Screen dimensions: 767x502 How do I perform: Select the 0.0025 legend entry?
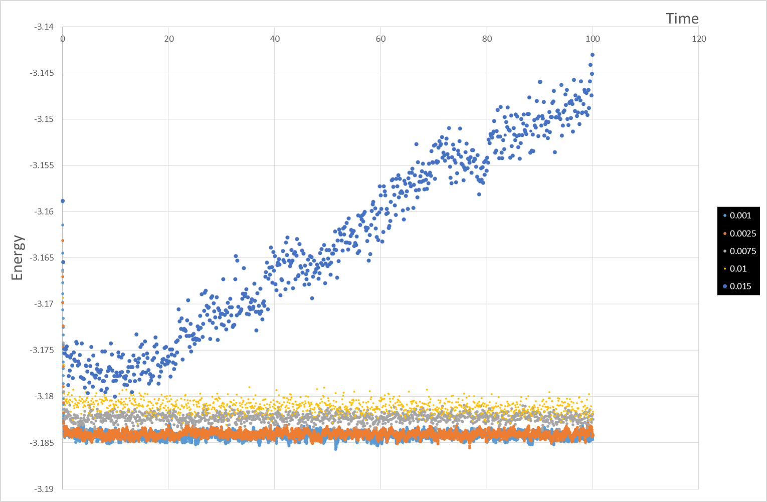[x=739, y=234]
